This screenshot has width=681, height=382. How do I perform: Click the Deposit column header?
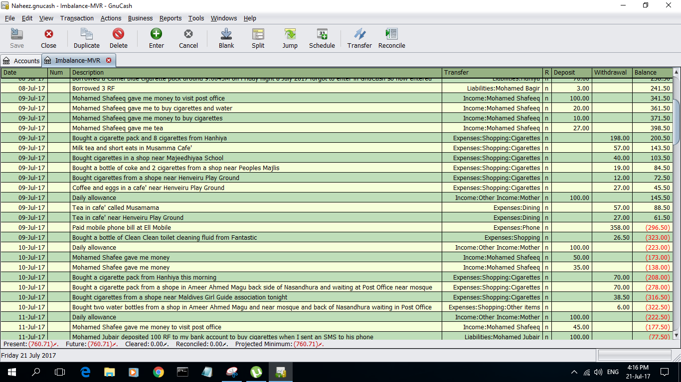pos(572,73)
